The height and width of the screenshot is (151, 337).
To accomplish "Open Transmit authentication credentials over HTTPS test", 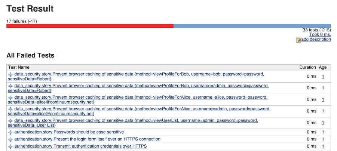I will pos(80,146).
